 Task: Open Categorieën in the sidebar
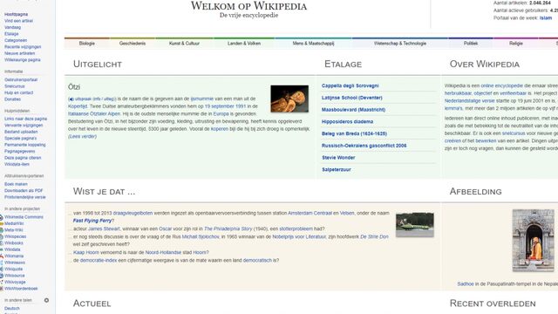point(16,40)
